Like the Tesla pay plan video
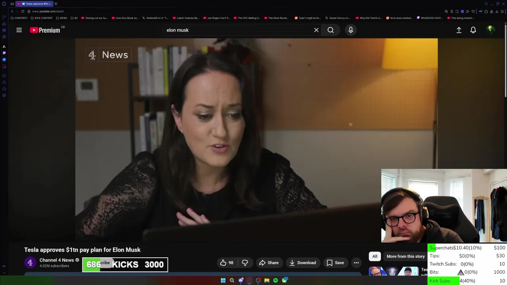 227,263
